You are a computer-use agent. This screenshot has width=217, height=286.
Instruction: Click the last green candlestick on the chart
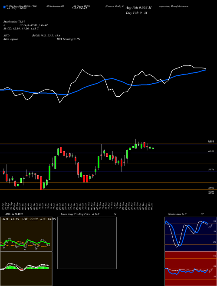point(153,148)
